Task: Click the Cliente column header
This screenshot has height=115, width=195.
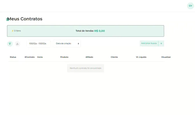Action: point(114,57)
